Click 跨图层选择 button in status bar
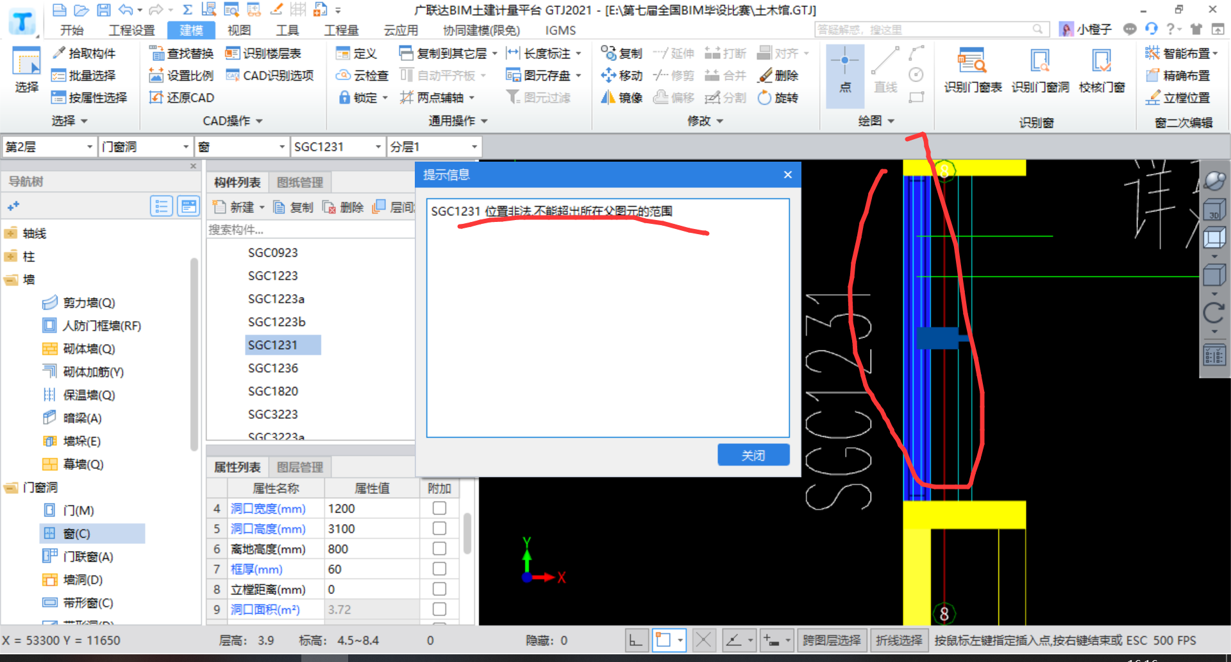Screen dimensions: 1231x662 tap(832, 640)
